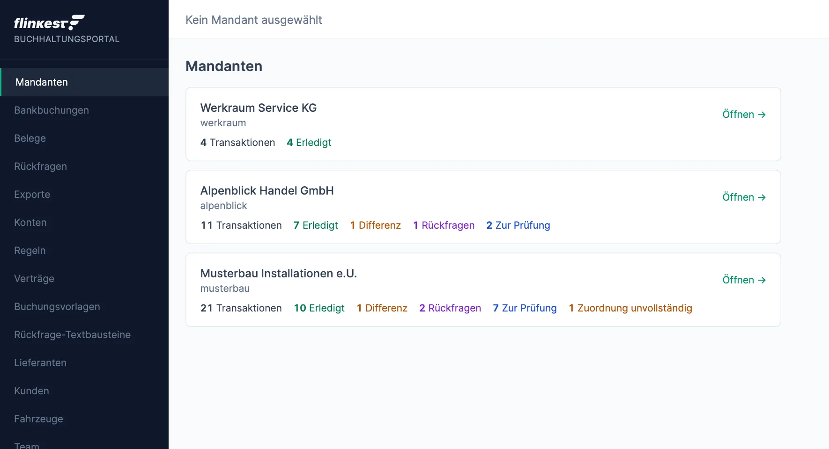Click the 'musterbau' slug text

tap(225, 289)
